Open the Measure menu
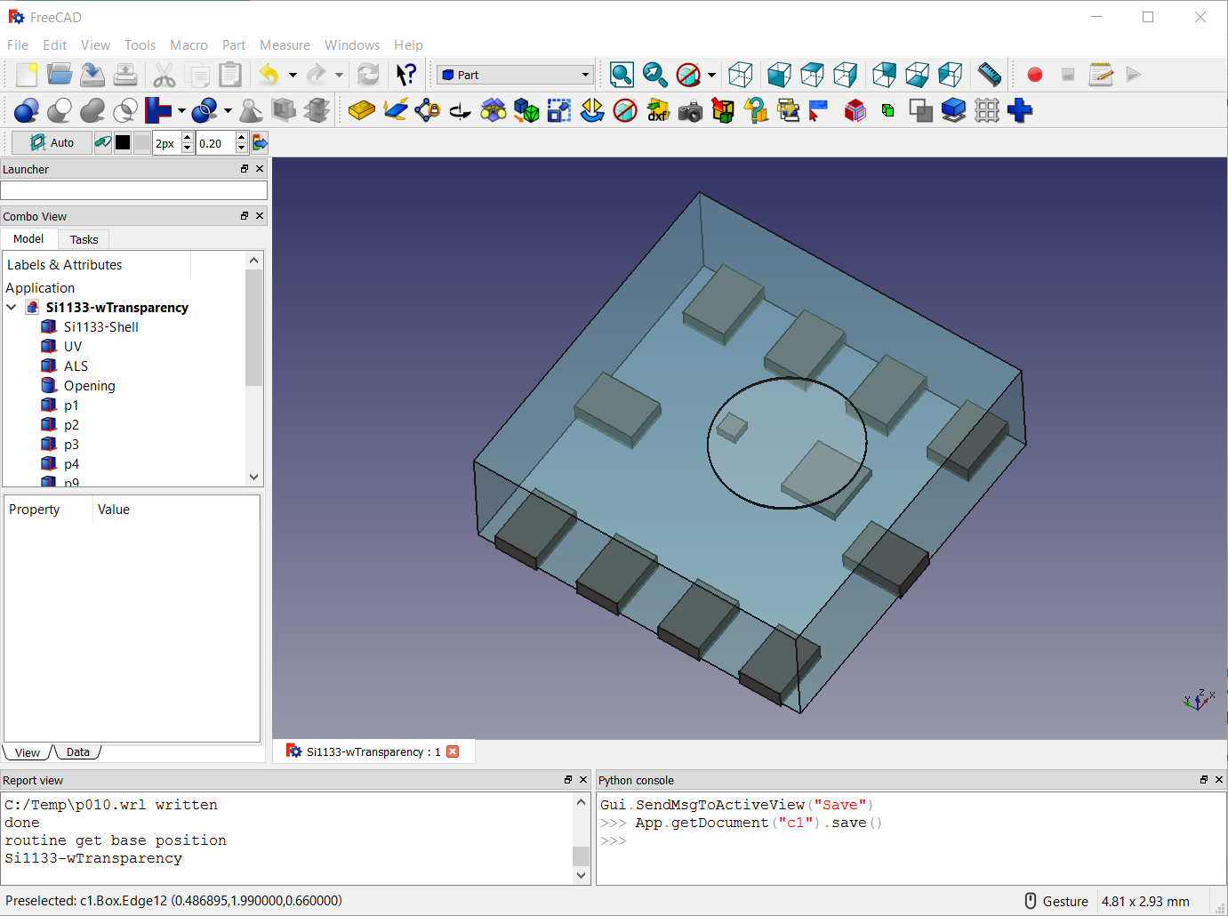 (285, 45)
